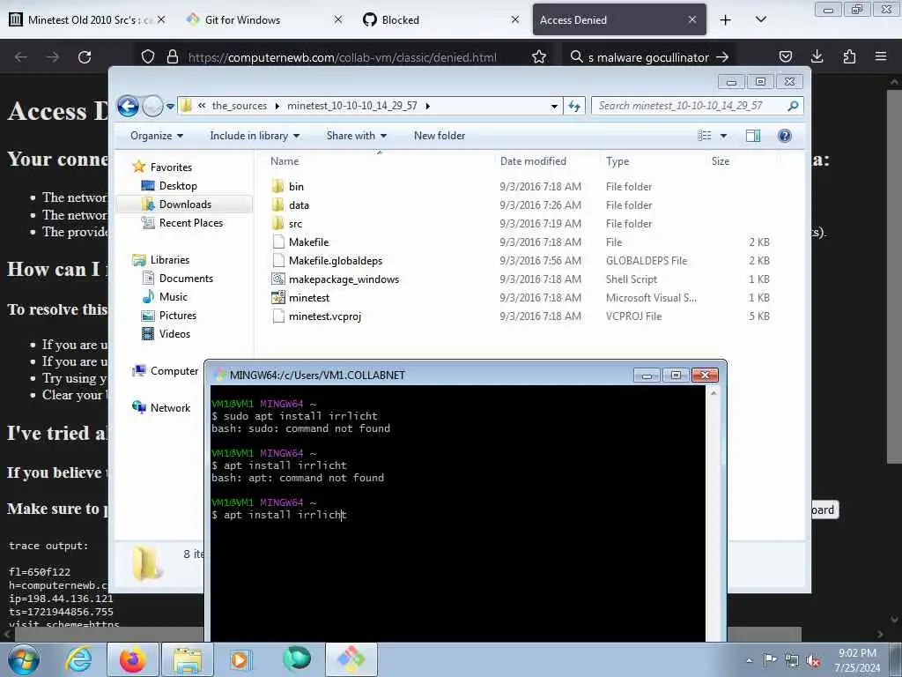Viewport: 902px width, 677px height.
Task: Expand the address bar previous locations dropdown
Action: [554, 106]
